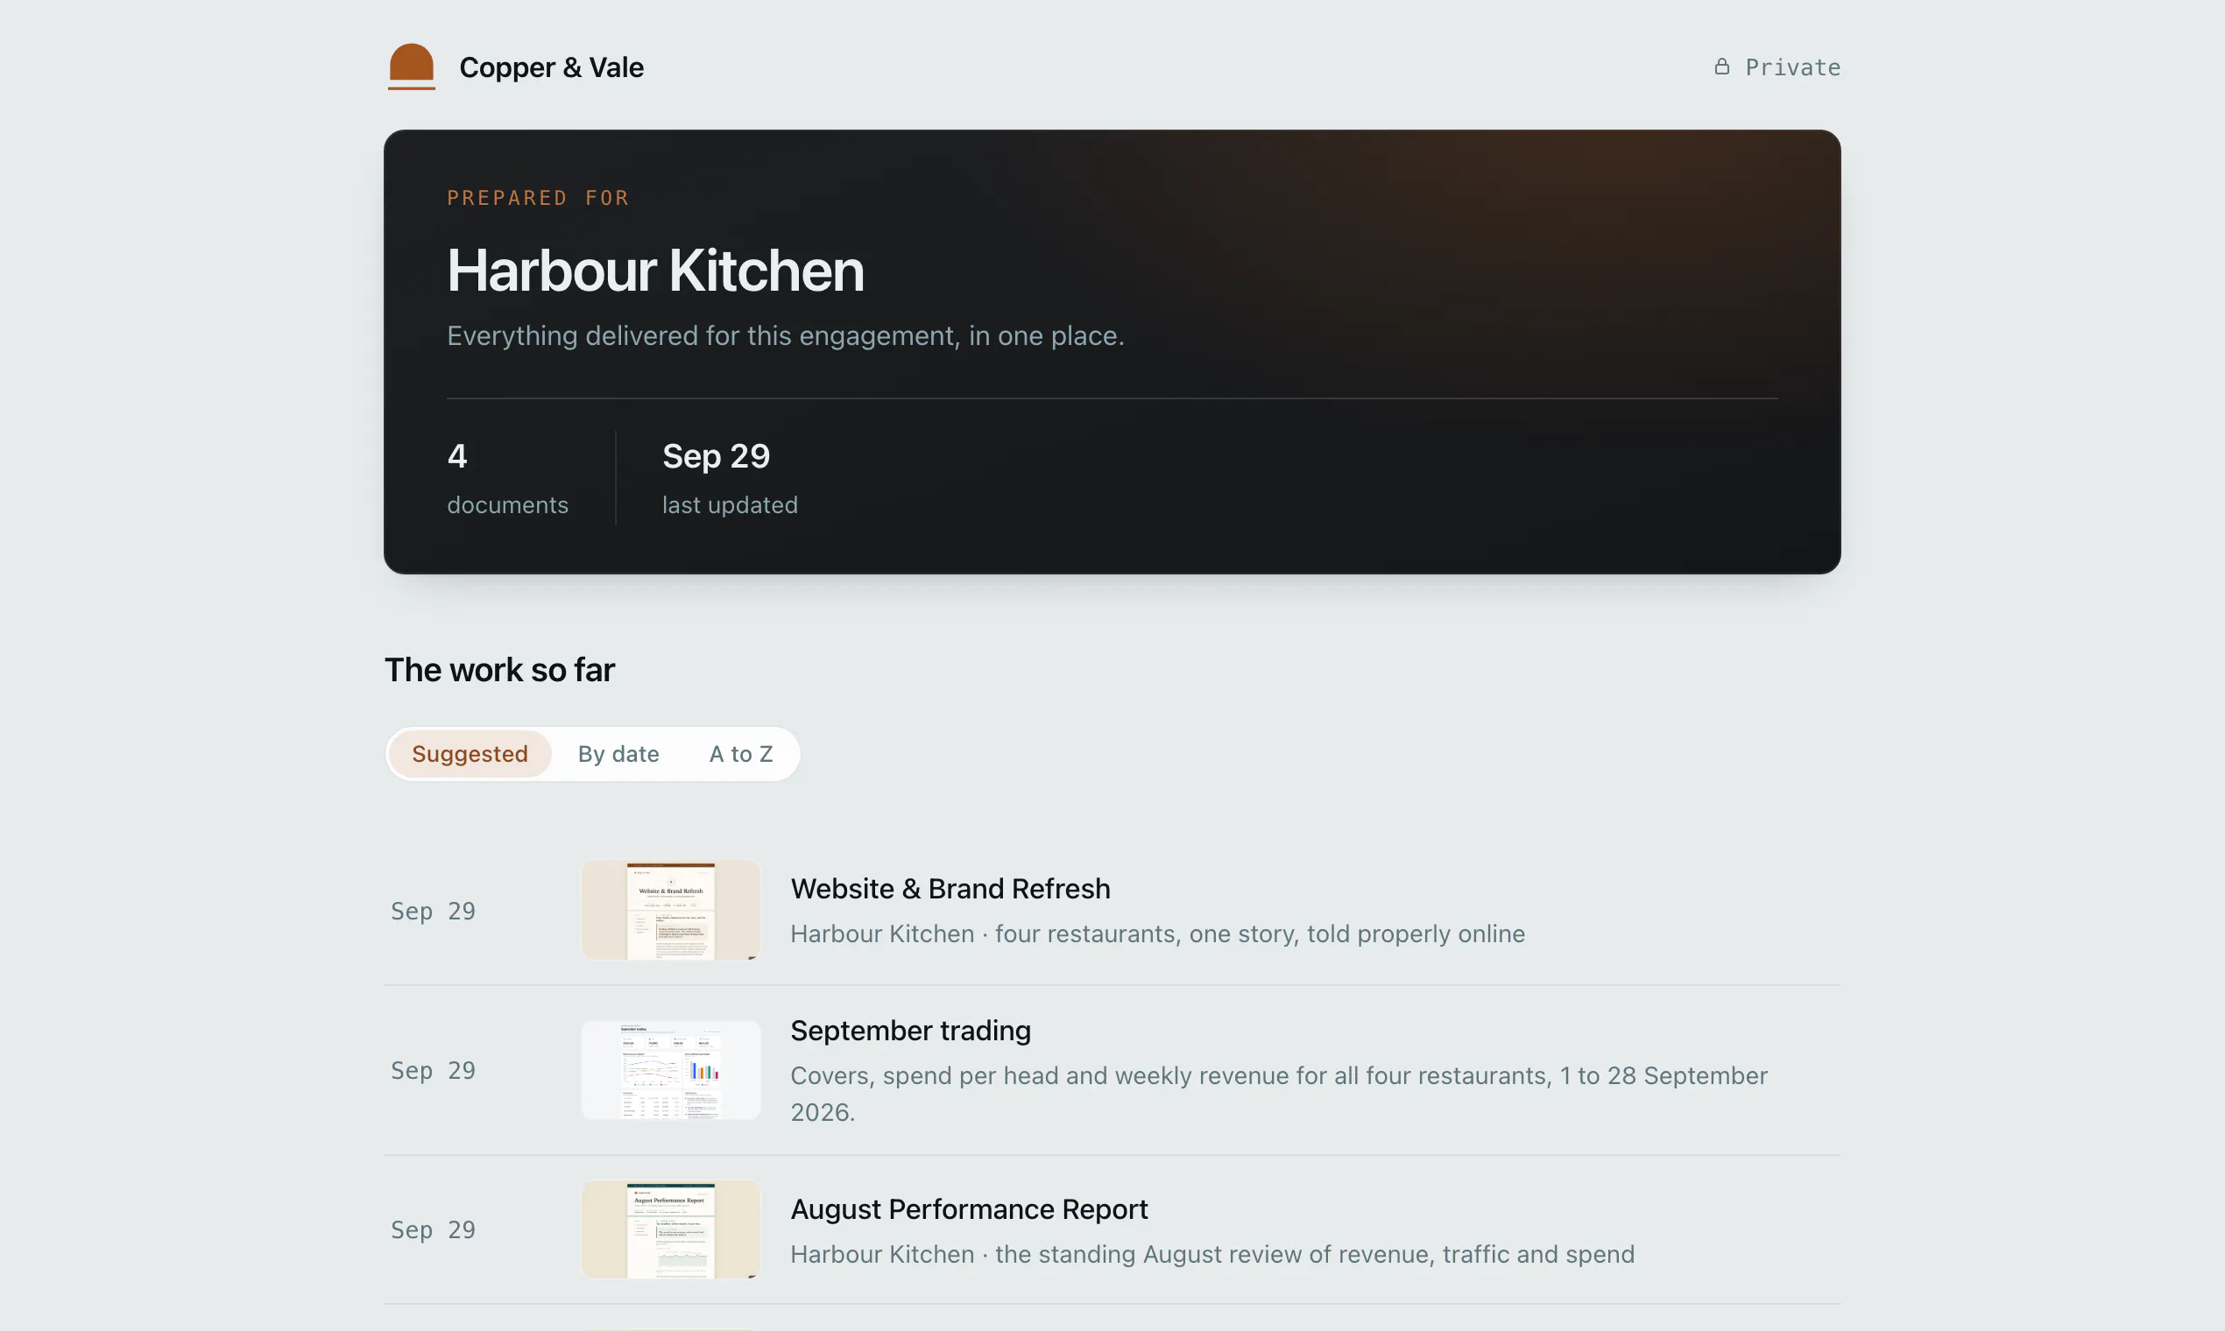
Task: Click 'the standing August review' description
Action: click(1212, 1254)
